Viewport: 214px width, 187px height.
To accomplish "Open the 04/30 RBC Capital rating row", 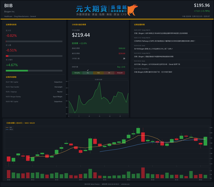I will tap(34, 102).
